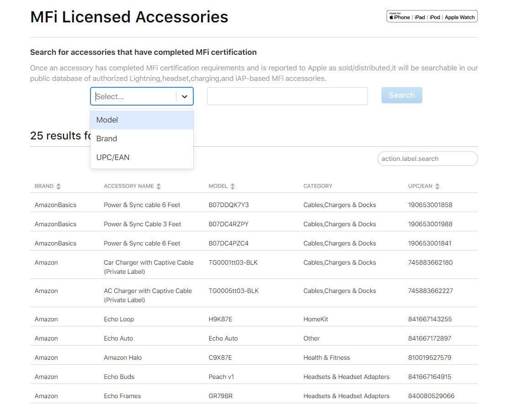526x405 pixels.
Task: Click the Echo Frames accessory name
Action: point(122,396)
